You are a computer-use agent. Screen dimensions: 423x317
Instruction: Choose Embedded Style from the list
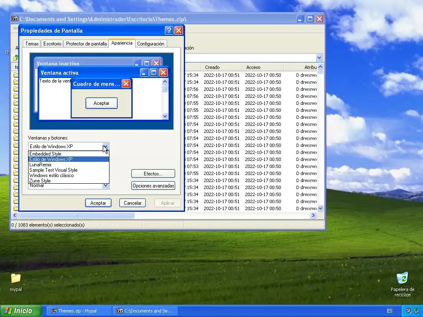69,154
